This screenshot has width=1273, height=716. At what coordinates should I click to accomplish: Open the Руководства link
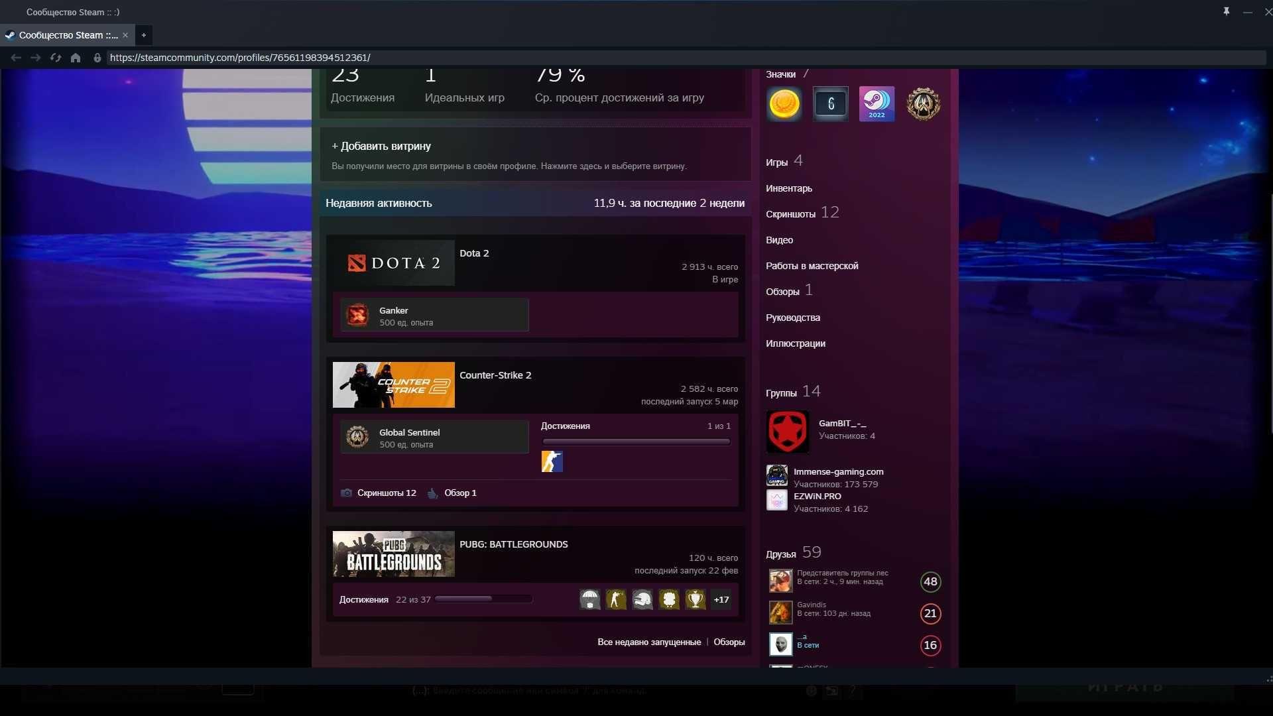click(x=793, y=318)
